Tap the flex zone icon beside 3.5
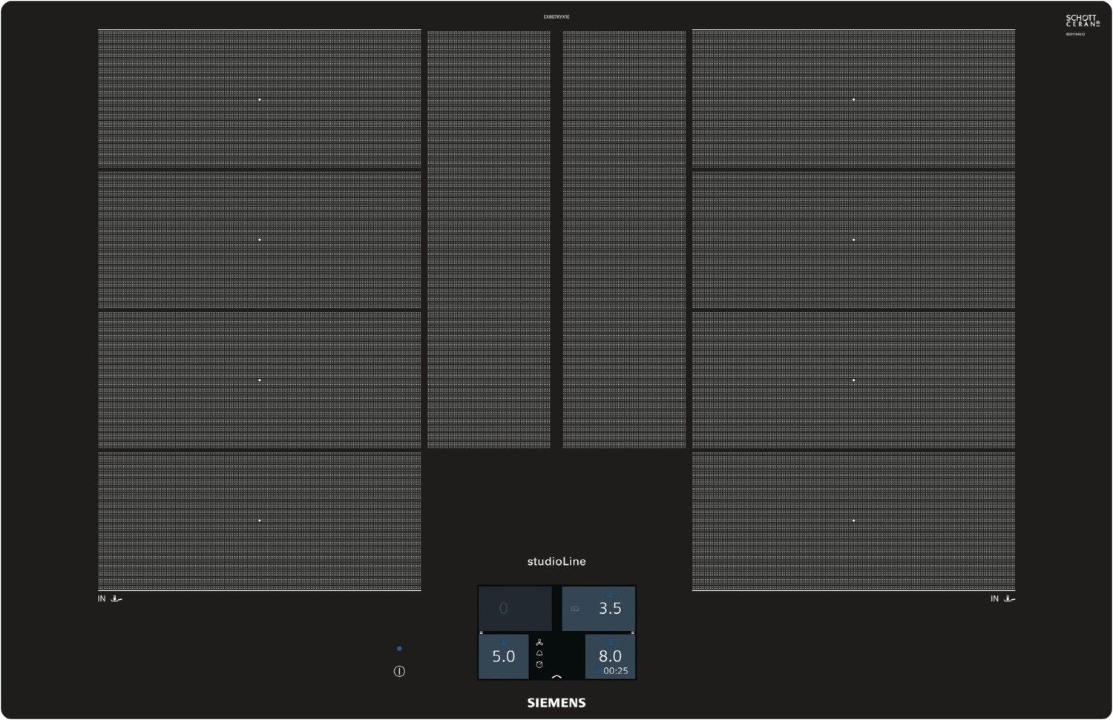The height and width of the screenshot is (720, 1113). [575, 609]
